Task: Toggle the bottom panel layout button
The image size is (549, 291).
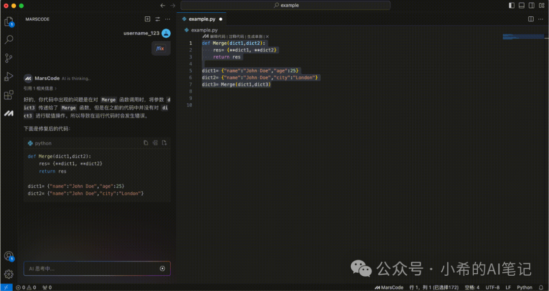Action: (x=521, y=6)
